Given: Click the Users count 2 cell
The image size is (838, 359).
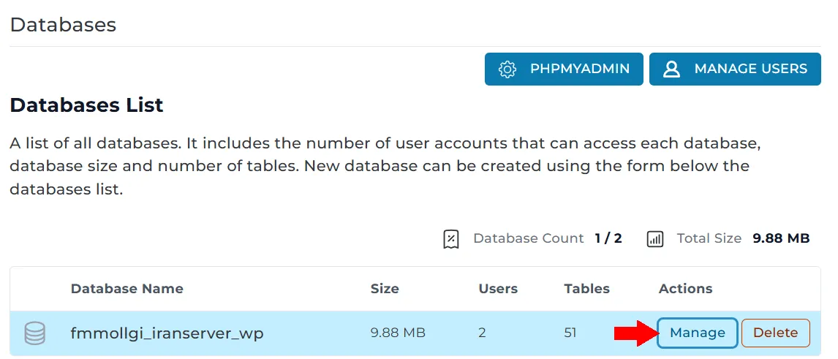Looking at the screenshot, I should click(x=482, y=333).
